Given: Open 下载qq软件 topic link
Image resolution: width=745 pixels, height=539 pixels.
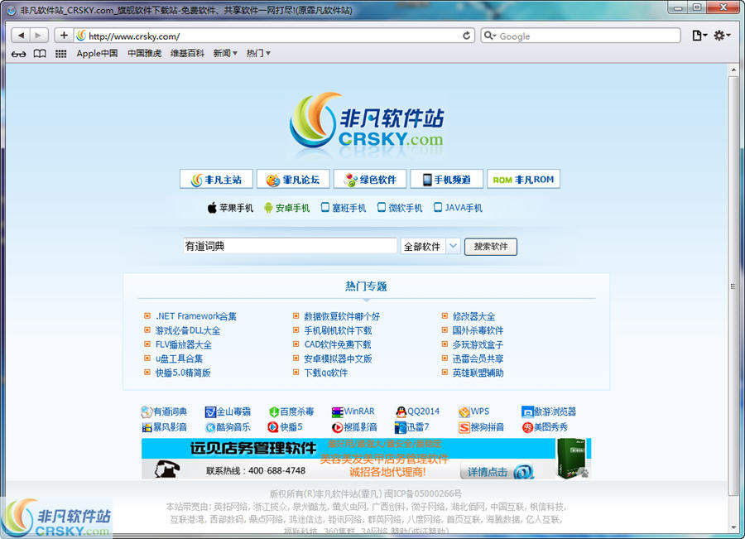Looking at the screenshot, I should [x=326, y=373].
